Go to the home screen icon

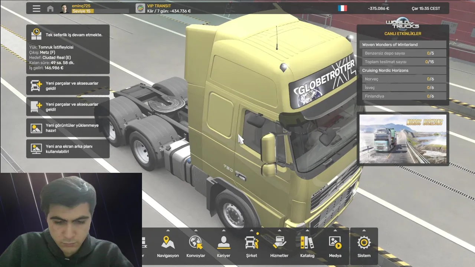50,9
